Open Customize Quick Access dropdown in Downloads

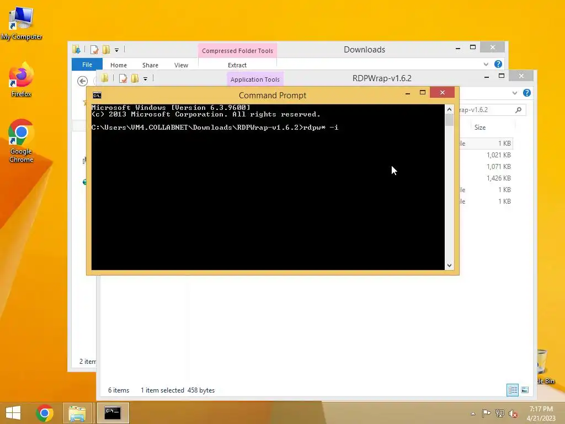click(117, 50)
